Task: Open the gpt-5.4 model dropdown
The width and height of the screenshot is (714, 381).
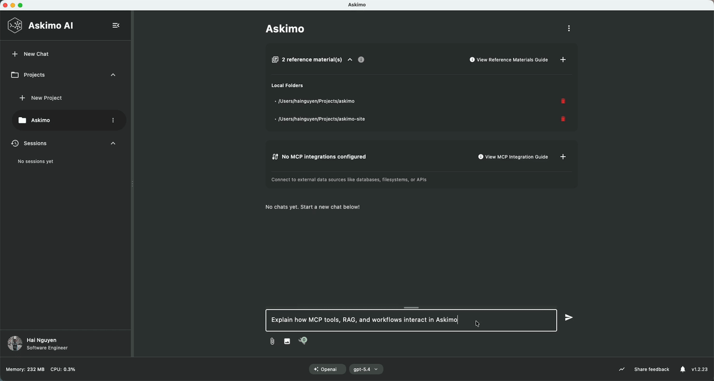Action: coord(366,369)
